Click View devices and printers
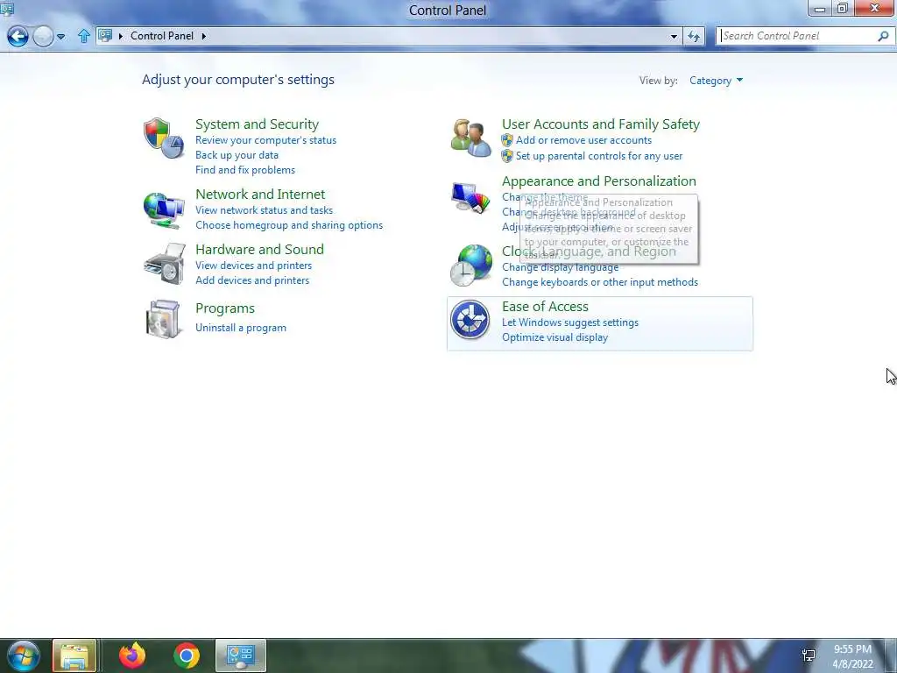 253,266
